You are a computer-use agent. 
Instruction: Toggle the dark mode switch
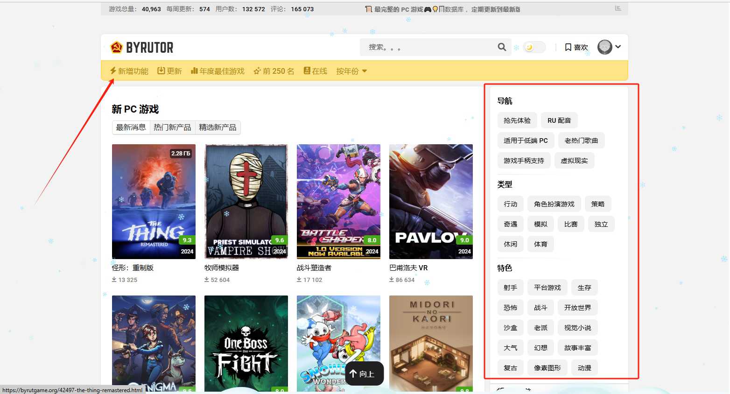tap(534, 47)
